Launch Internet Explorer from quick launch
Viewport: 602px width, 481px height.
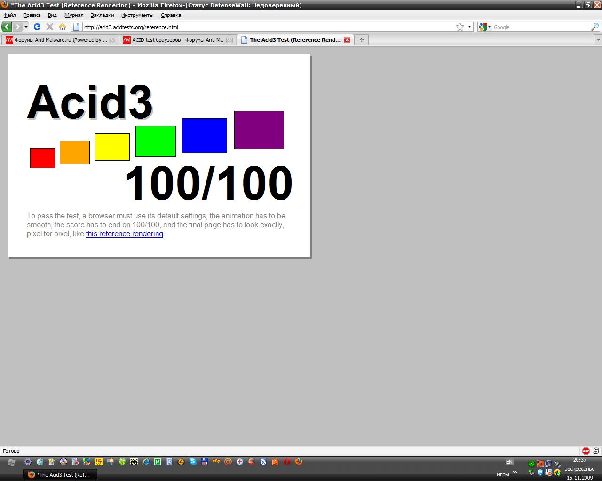(146, 462)
